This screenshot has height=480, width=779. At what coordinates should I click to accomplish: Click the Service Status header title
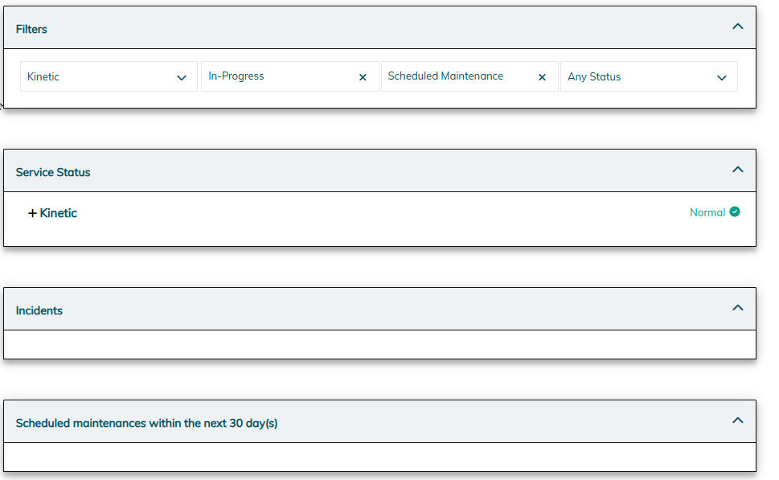(x=53, y=172)
